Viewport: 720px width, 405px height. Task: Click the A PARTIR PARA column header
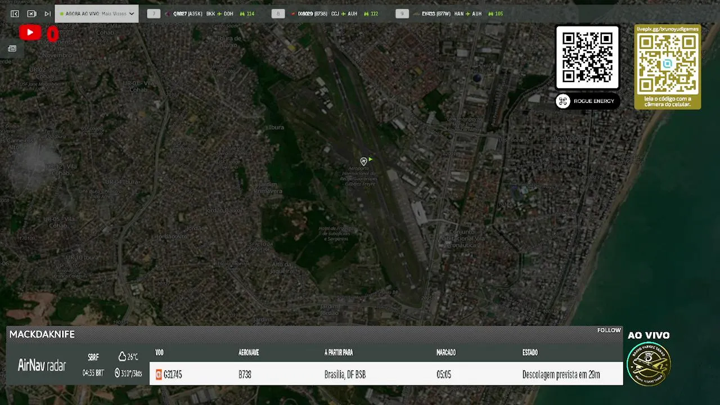(x=339, y=353)
